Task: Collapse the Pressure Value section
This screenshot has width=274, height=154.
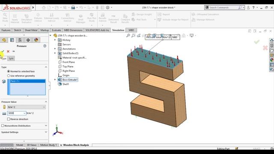Action: 46,102
